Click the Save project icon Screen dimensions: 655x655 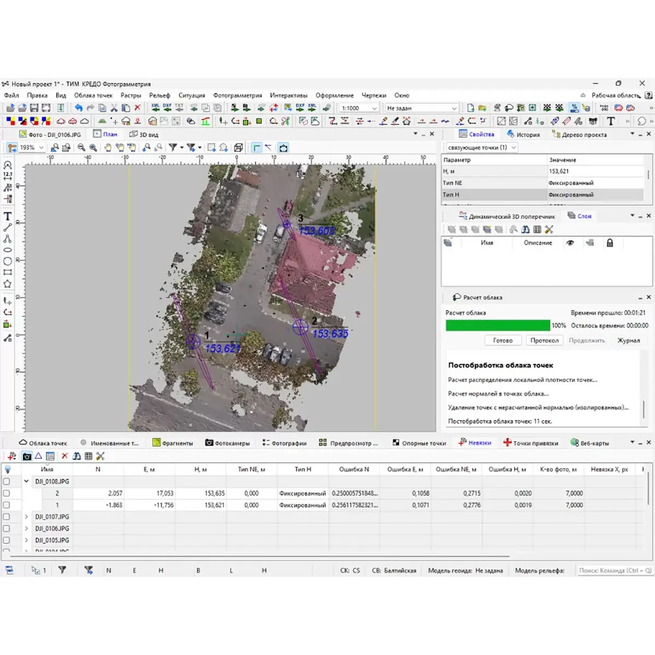pyautogui.click(x=34, y=108)
